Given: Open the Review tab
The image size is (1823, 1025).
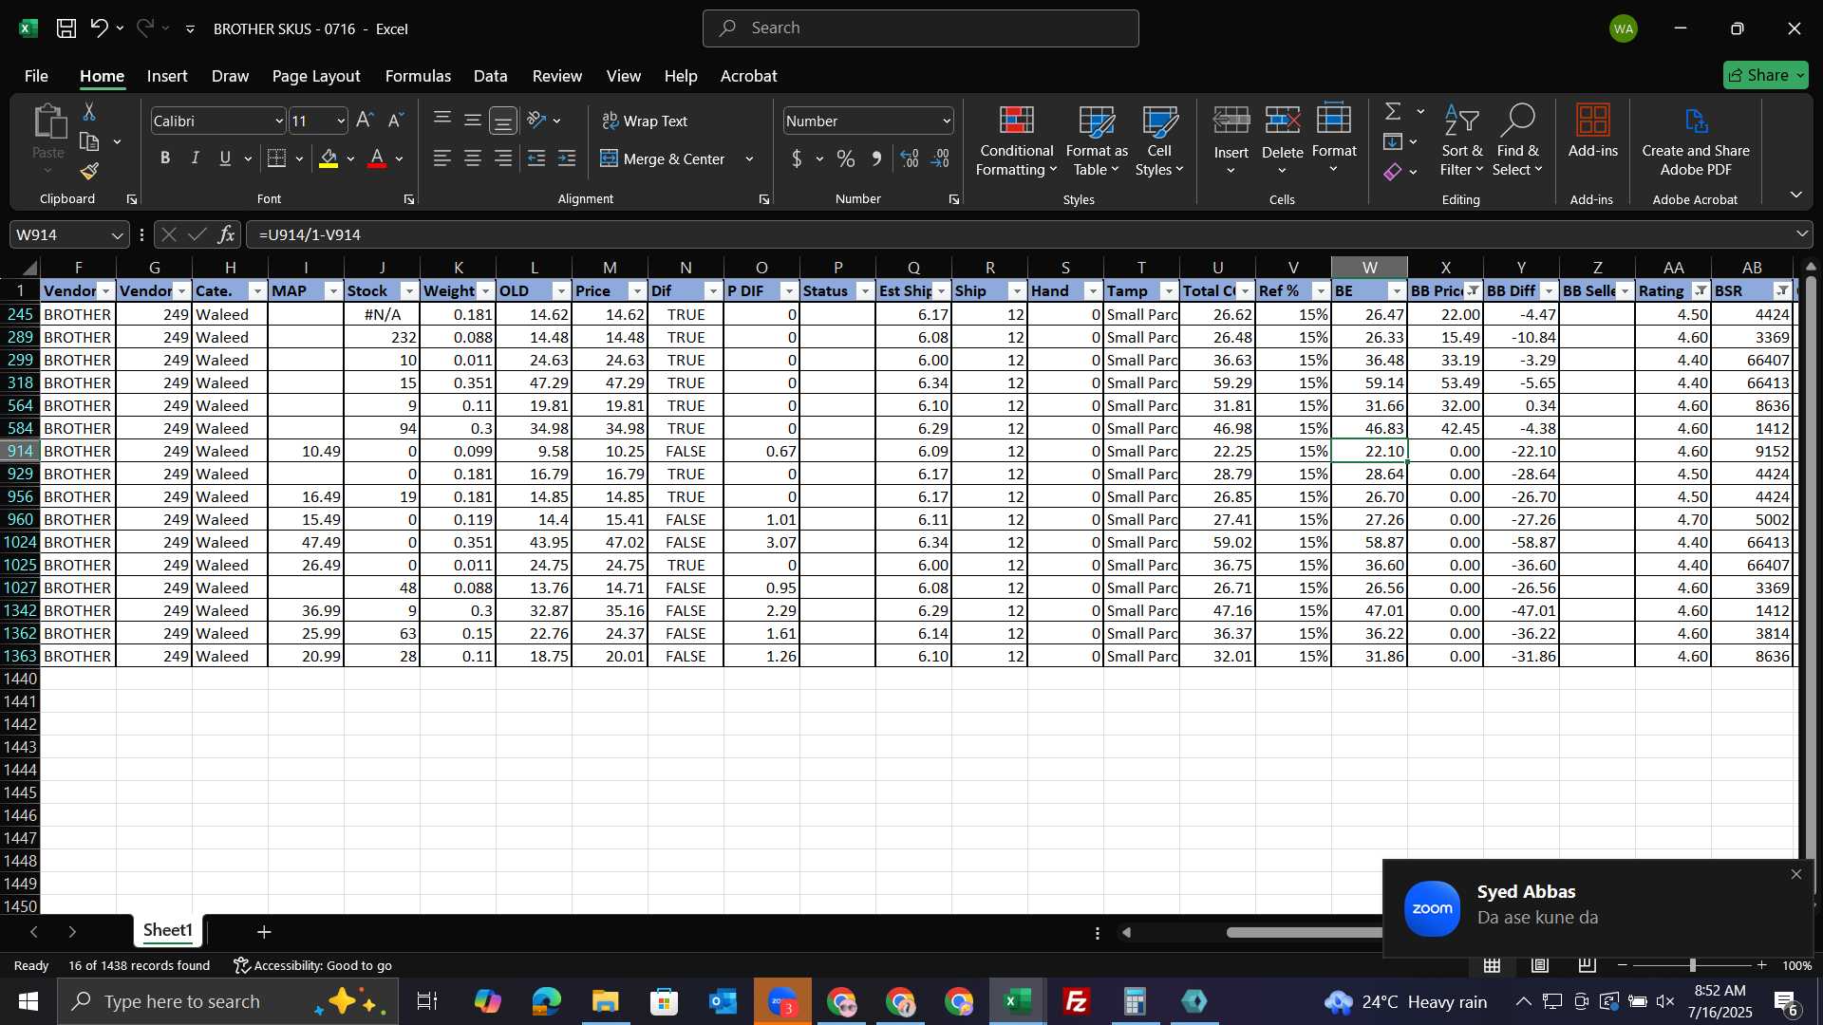Looking at the screenshot, I should click(x=556, y=76).
